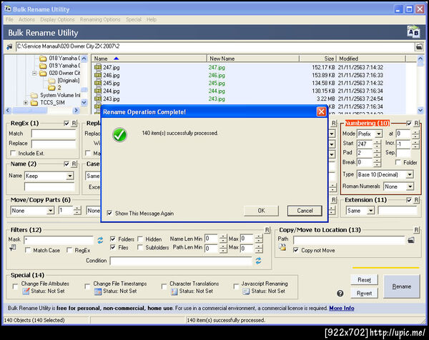This screenshot has width=429, height=340.
Task: Open the Numbering Mode Prefix dropdown
Action: tap(379, 134)
